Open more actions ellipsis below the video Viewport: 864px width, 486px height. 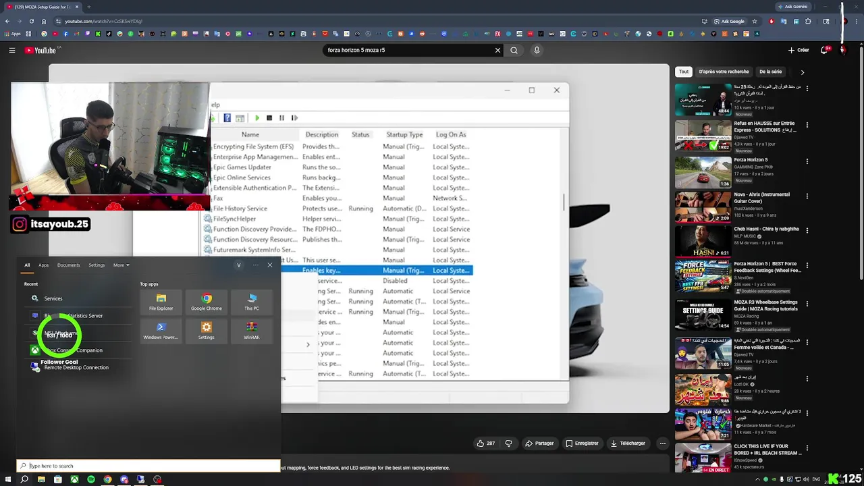coord(663,443)
